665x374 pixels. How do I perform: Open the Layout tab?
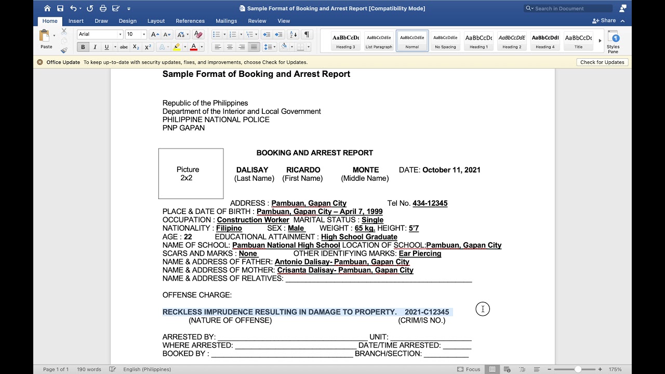point(156,21)
